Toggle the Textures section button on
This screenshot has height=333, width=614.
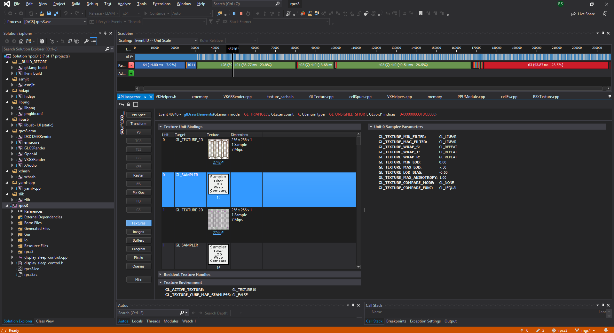tap(138, 223)
